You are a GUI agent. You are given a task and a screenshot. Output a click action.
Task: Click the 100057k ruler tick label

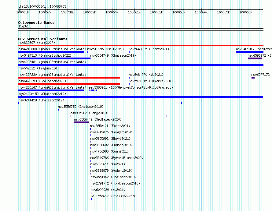pos(45,12)
